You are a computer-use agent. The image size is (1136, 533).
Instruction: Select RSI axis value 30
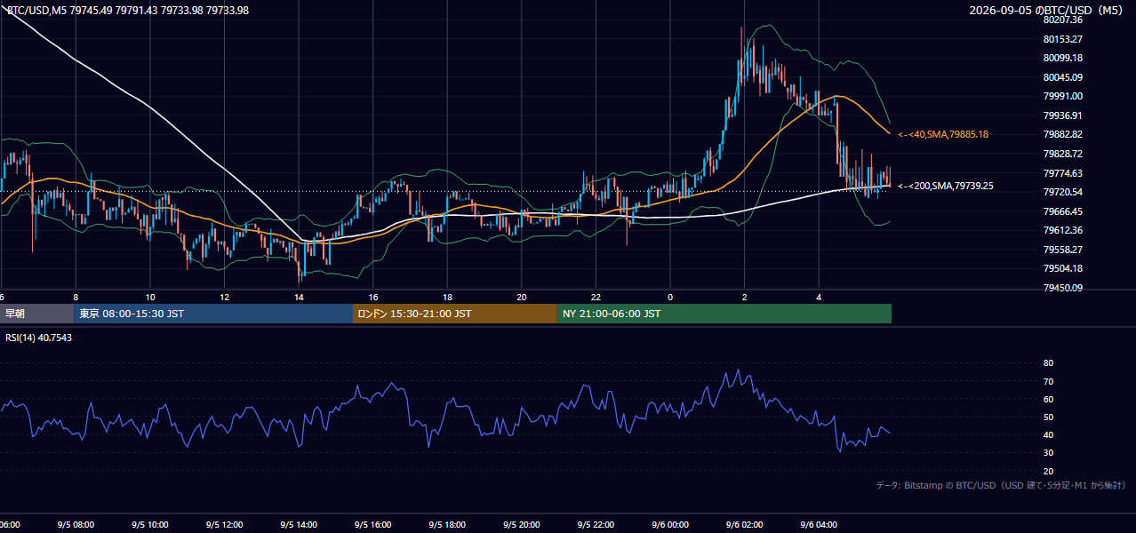tap(1048, 453)
